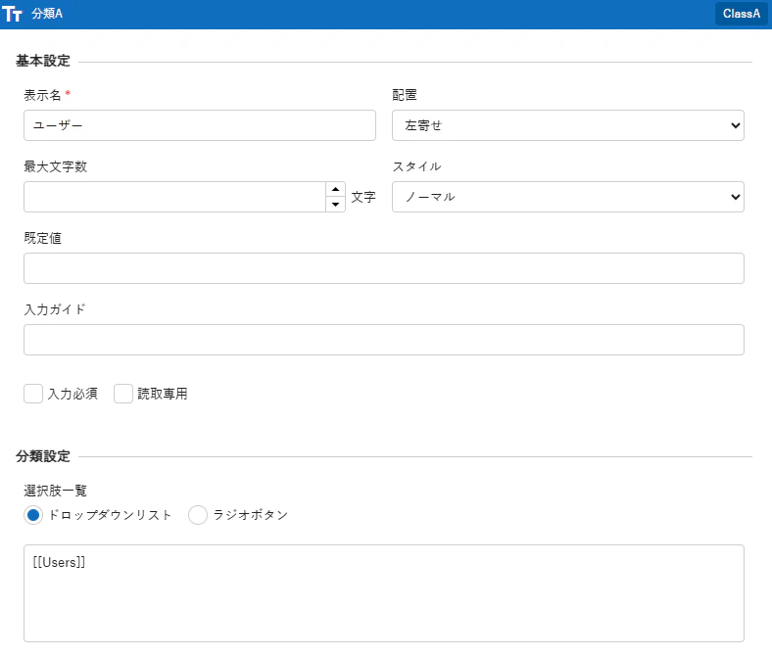Decrease 最大文字数 with the down arrow
Image resolution: width=772 pixels, height=657 pixels.
(336, 205)
